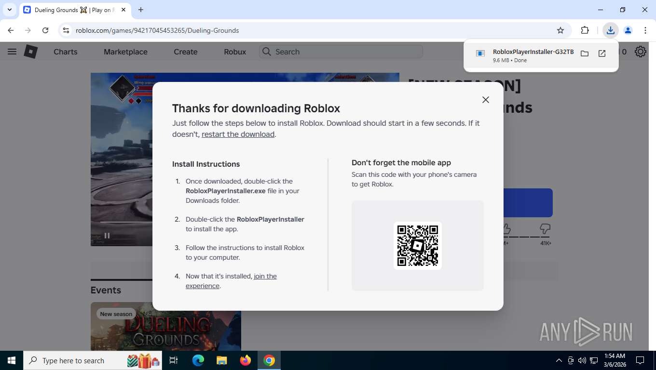View site information icon in address bar

coord(67,30)
